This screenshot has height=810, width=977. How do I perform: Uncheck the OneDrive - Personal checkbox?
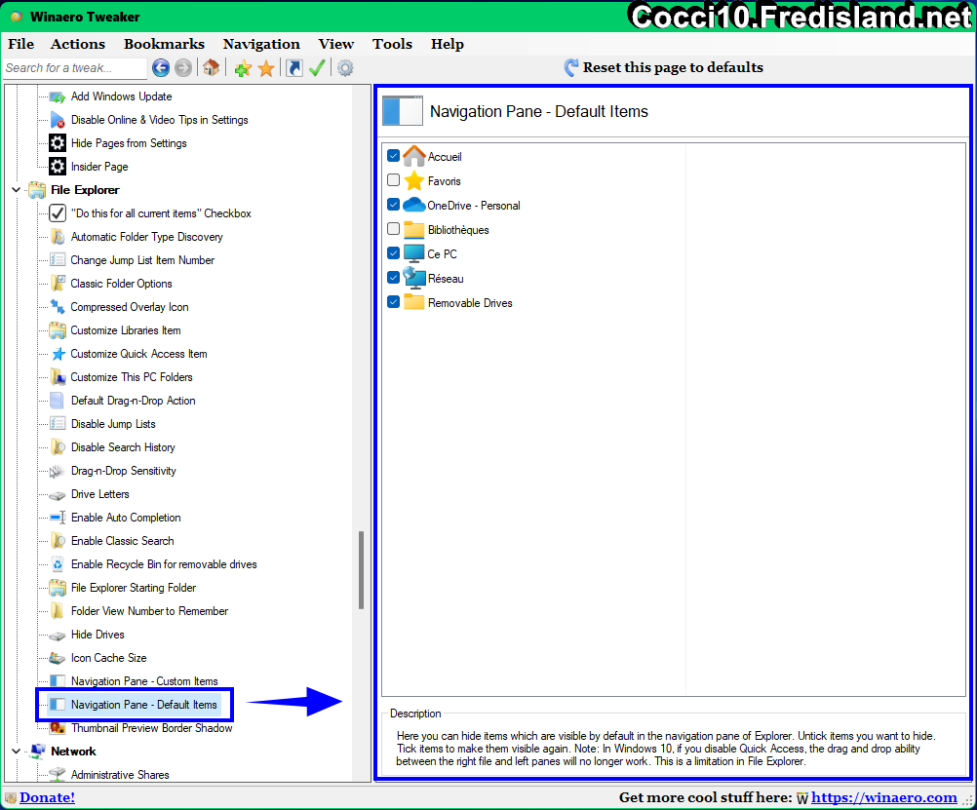[393, 205]
